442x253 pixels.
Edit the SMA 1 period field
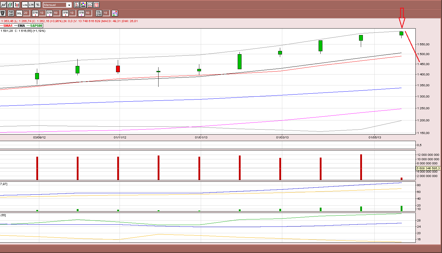pos(72,13)
